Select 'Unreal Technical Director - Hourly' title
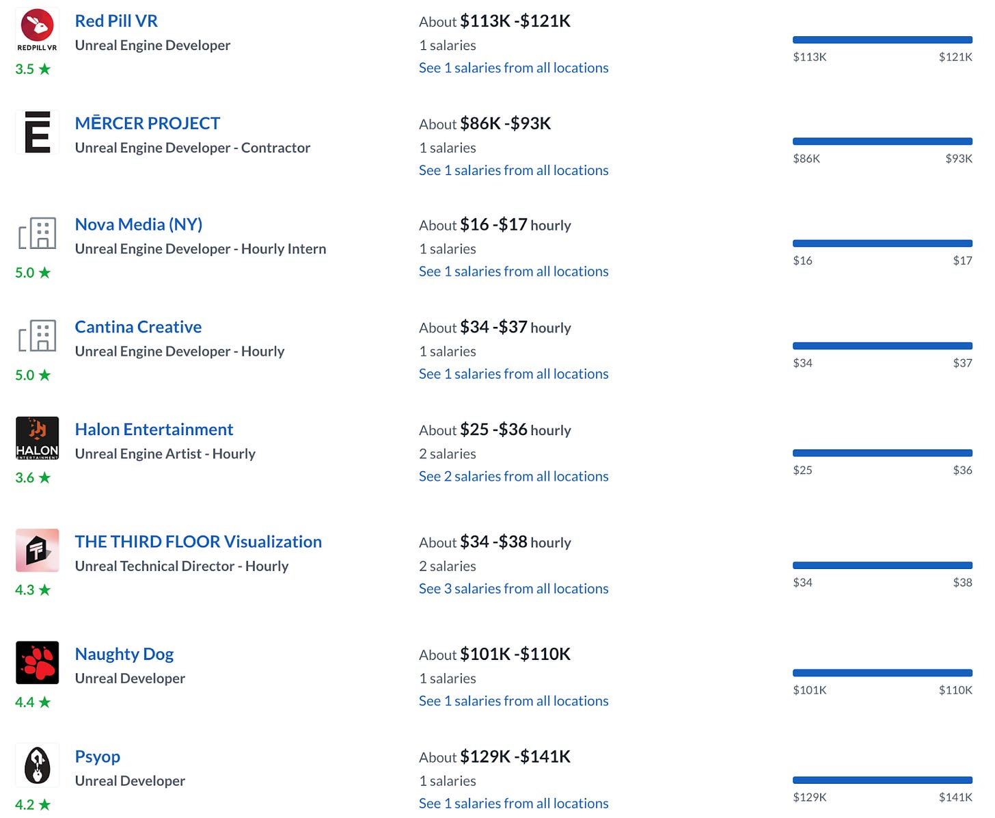Viewport: 995px width, 818px height. (x=182, y=566)
